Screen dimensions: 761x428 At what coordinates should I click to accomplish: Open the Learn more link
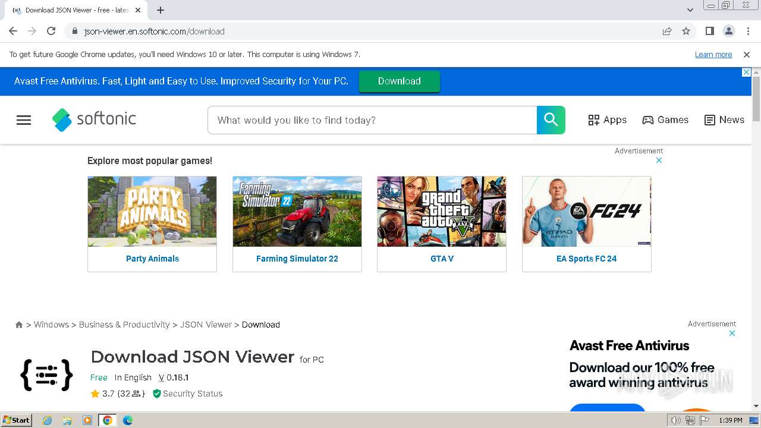(x=713, y=55)
